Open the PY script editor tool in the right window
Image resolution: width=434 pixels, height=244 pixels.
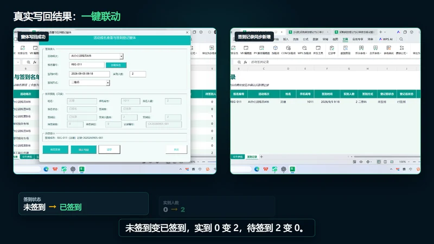(261, 50)
